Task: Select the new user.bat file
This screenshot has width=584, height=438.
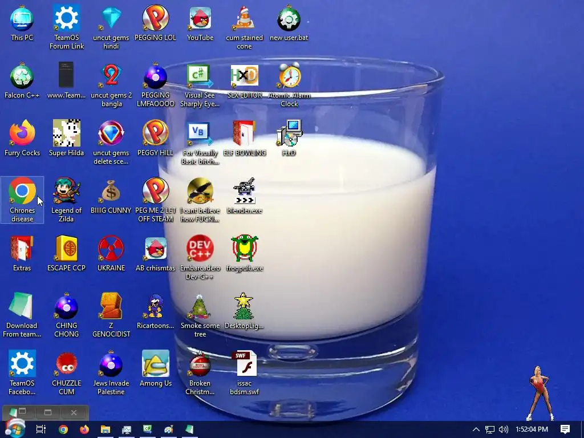Action: point(289,23)
